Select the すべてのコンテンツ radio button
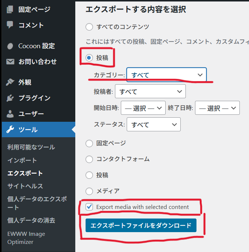The image size is (249, 252). coord(89,27)
